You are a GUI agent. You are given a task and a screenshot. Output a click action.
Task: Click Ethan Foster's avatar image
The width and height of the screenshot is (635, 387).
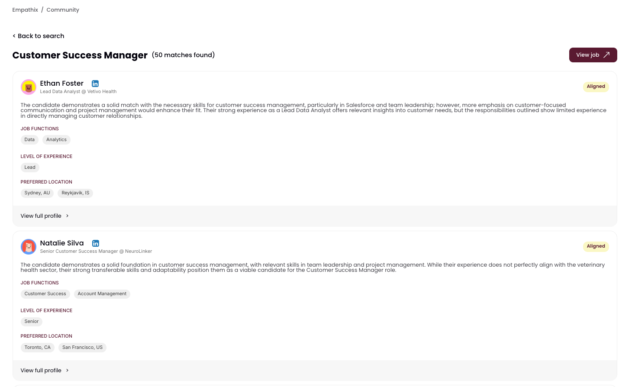pos(29,87)
